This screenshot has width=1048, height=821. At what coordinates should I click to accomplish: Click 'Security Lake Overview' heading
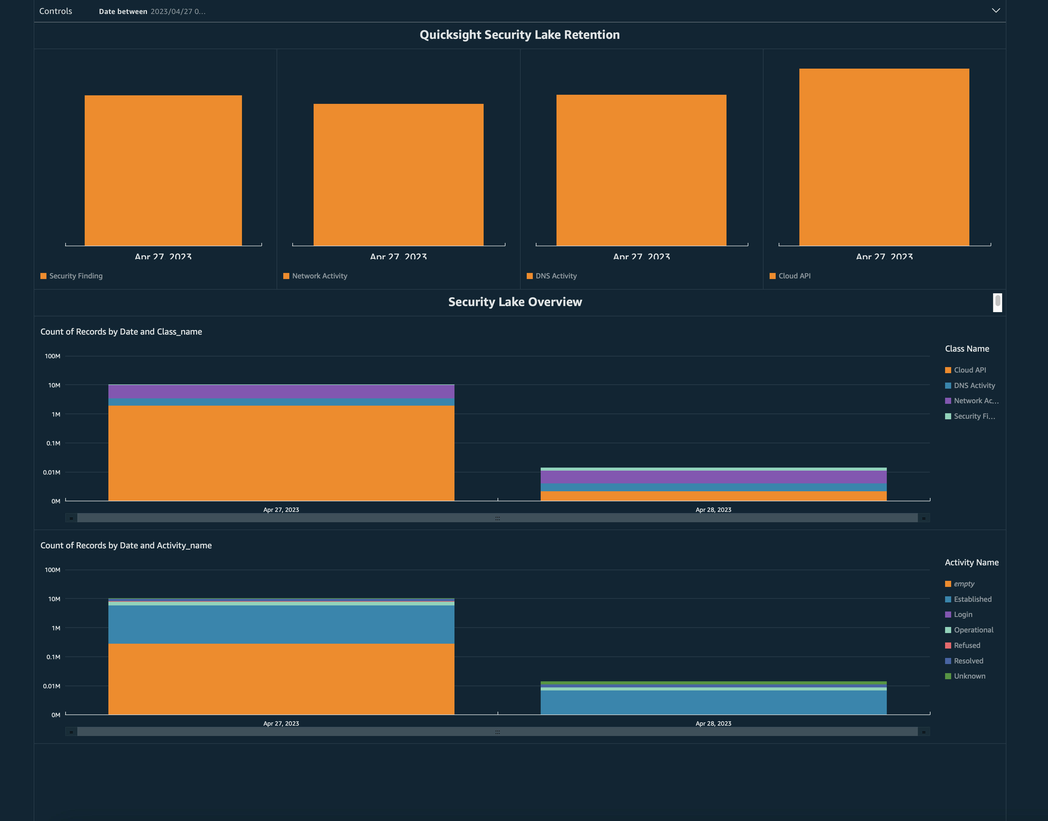pos(515,302)
